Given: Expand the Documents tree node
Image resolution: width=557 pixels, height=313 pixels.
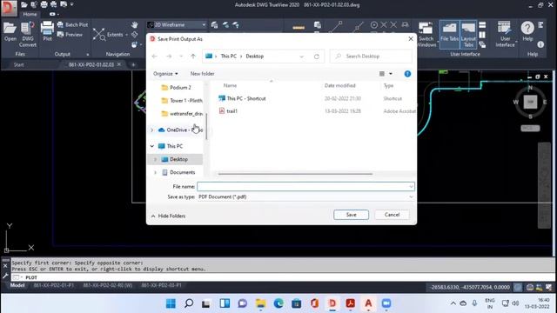Looking at the screenshot, I should click(x=155, y=172).
